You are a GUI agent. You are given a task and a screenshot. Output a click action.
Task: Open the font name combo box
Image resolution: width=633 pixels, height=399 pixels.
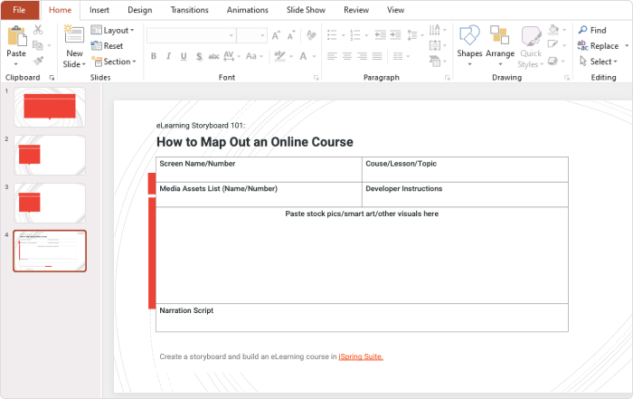[x=191, y=35]
